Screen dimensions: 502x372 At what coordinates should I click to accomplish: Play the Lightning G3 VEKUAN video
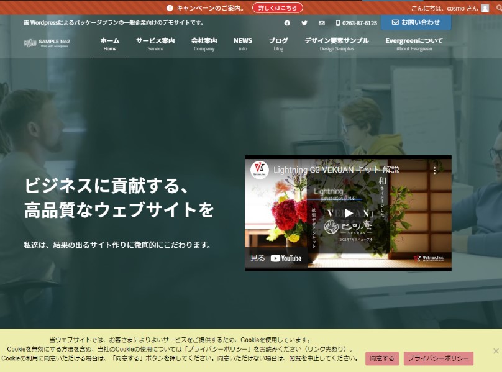click(x=348, y=213)
